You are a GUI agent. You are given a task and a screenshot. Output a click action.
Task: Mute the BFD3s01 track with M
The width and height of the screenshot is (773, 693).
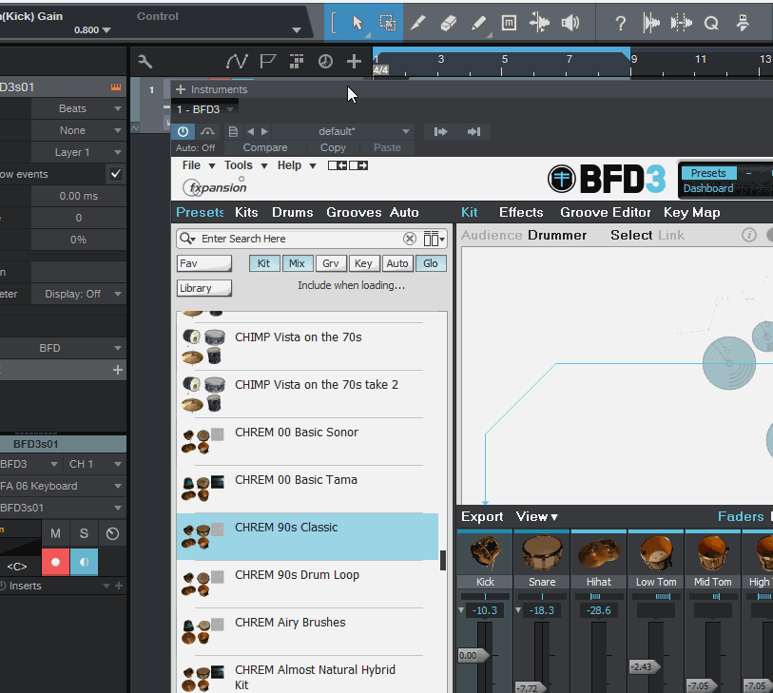56,534
